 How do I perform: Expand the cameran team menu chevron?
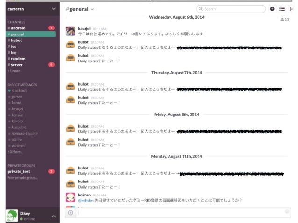click(54, 9)
